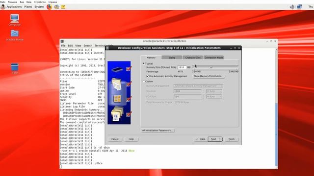Image resolution: width=314 pixels, height=176 pixels.
Task: Click the PGA Size input field
Action: point(187,97)
